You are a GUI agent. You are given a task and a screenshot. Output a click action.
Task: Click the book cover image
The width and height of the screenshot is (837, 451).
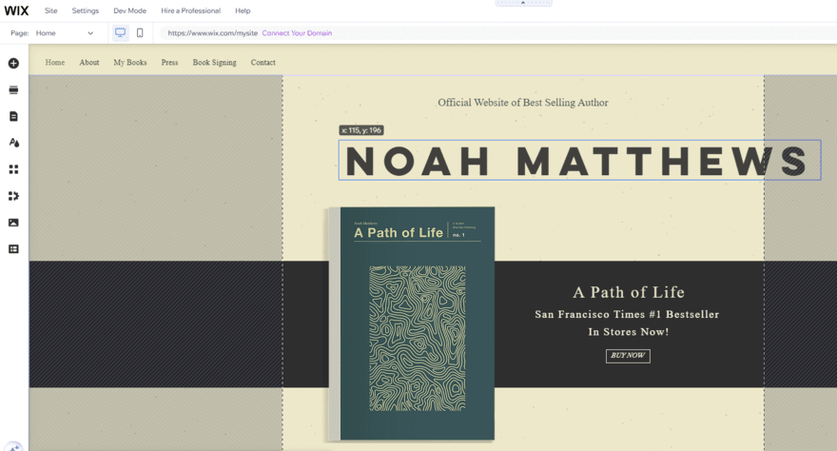412,324
